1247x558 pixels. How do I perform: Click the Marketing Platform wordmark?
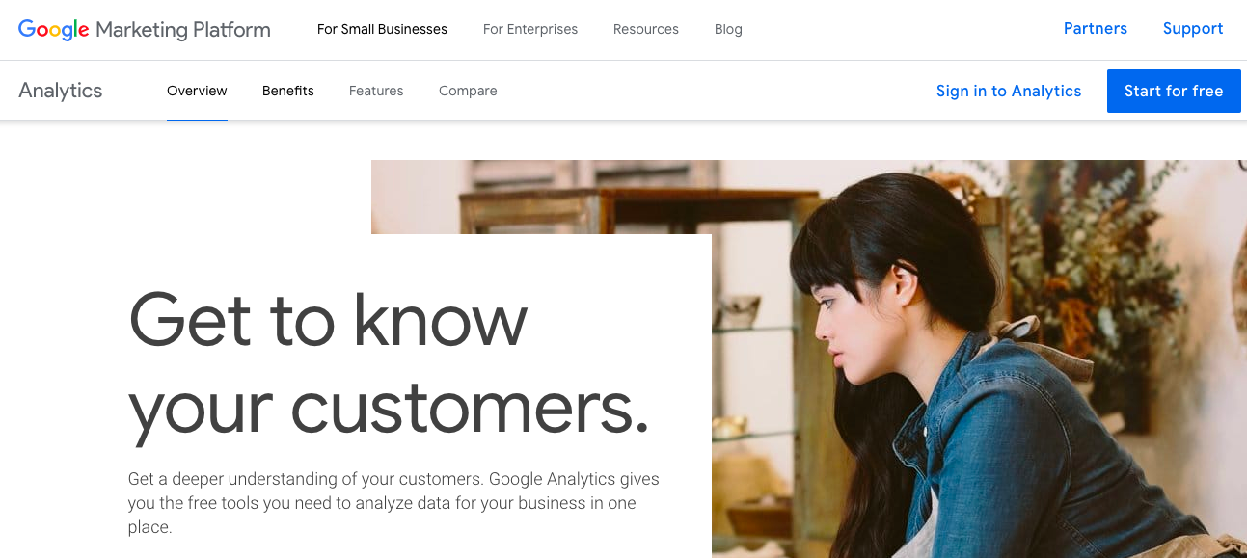pos(183,30)
